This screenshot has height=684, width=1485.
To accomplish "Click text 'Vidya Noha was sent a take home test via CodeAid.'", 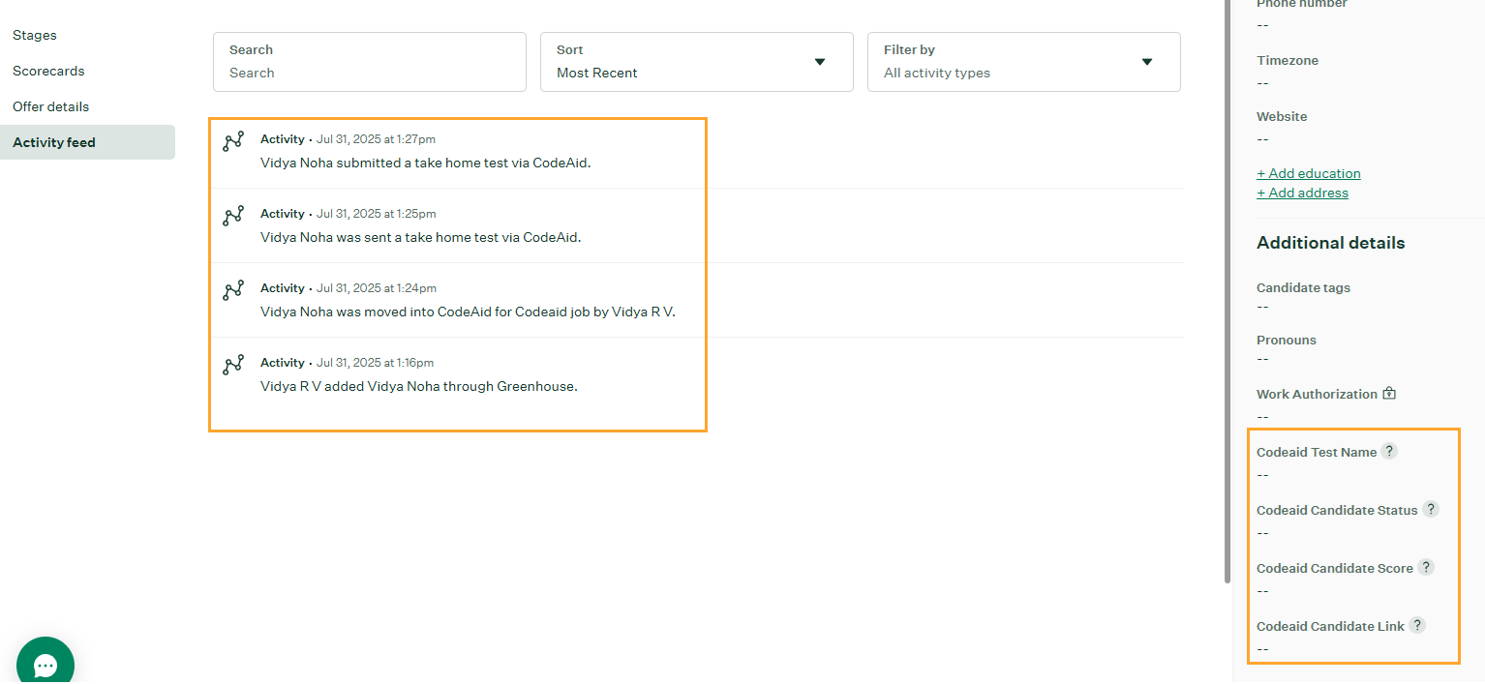I will coord(421,237).
